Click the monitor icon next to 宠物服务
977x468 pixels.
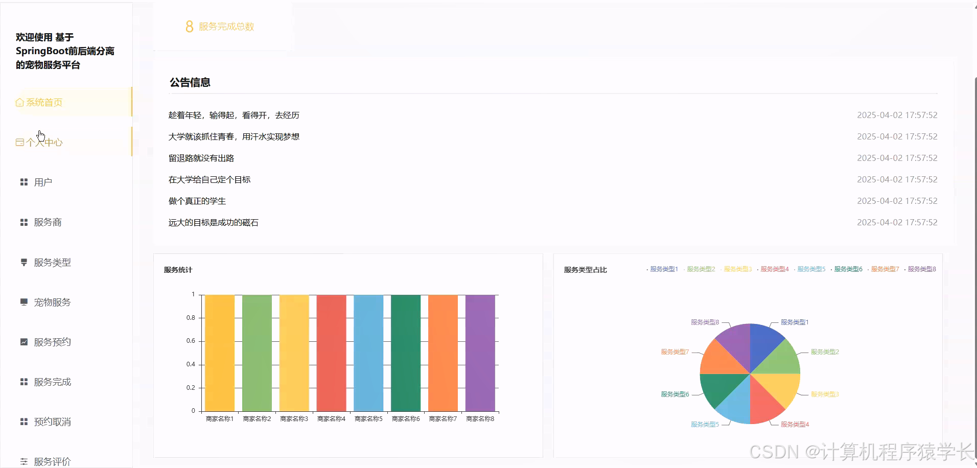click(24, 302)
